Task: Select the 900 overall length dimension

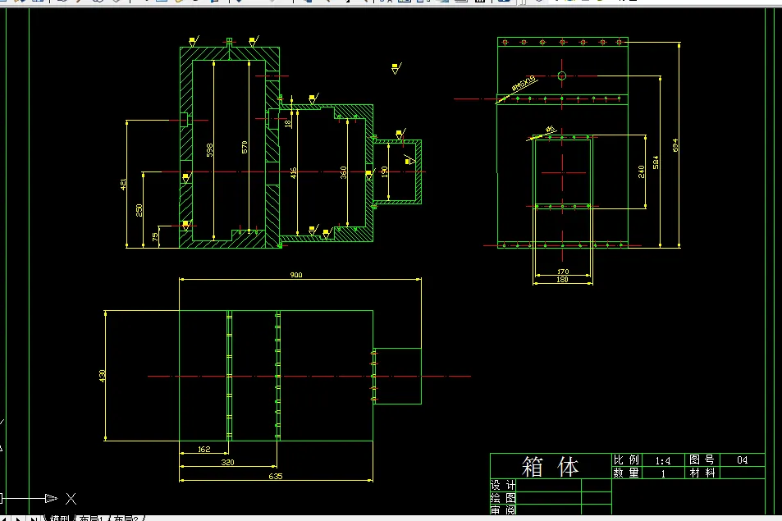Action: [x=295, y=275]
